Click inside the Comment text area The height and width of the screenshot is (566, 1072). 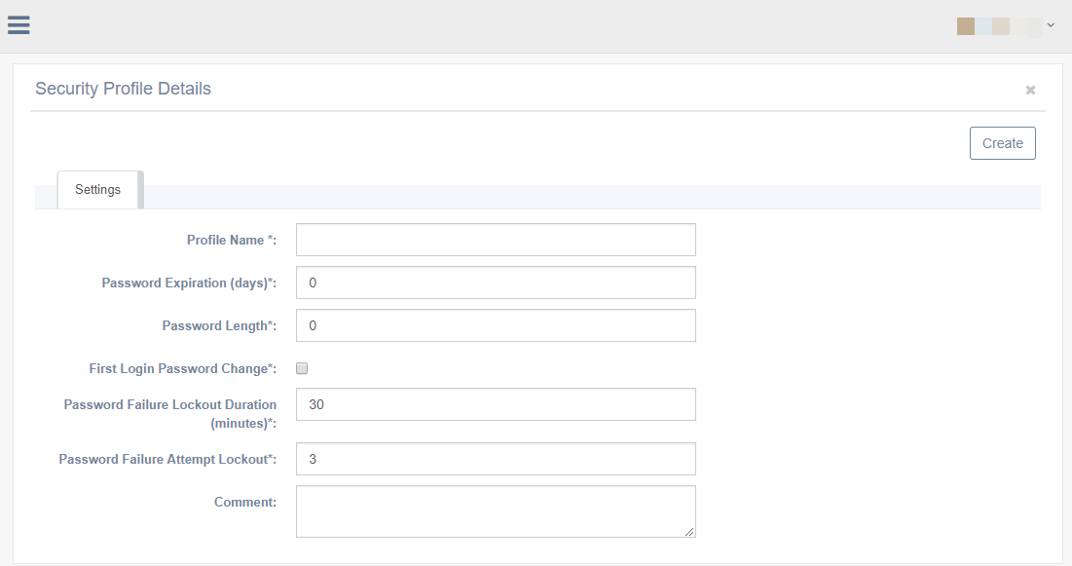pyautogui.click(x=496, y=510)
